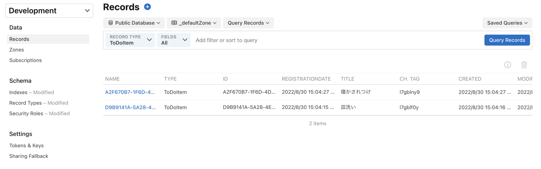Viewport: 541px width, 169px height.
Task: Open the Fields All dropdown
Action: point(174,40)
